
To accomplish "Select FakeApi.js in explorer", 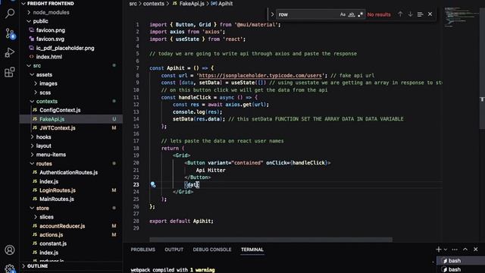I will (52, 119).
